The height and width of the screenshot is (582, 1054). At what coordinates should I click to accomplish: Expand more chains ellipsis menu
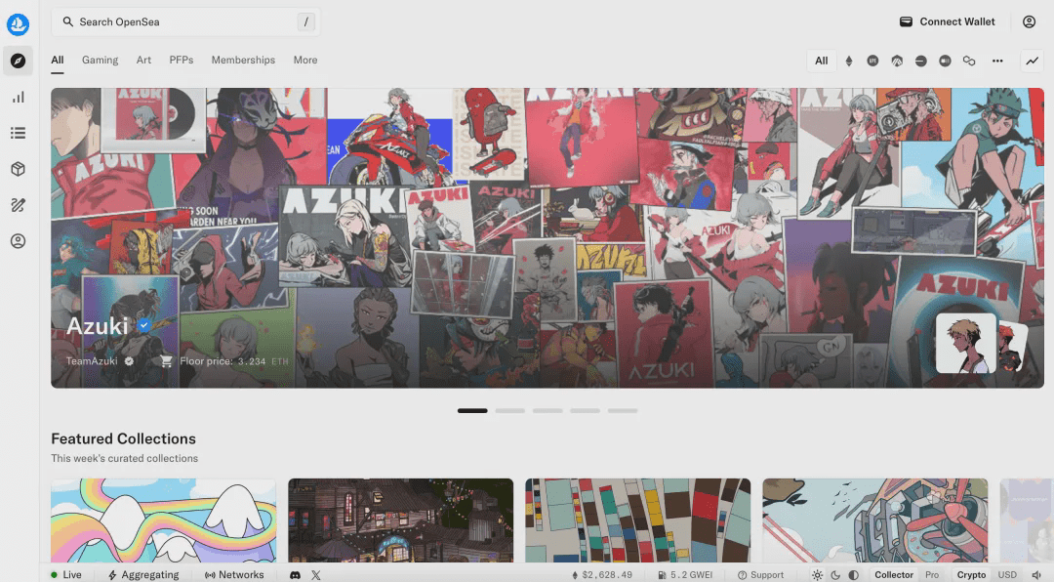pos(997,61)
